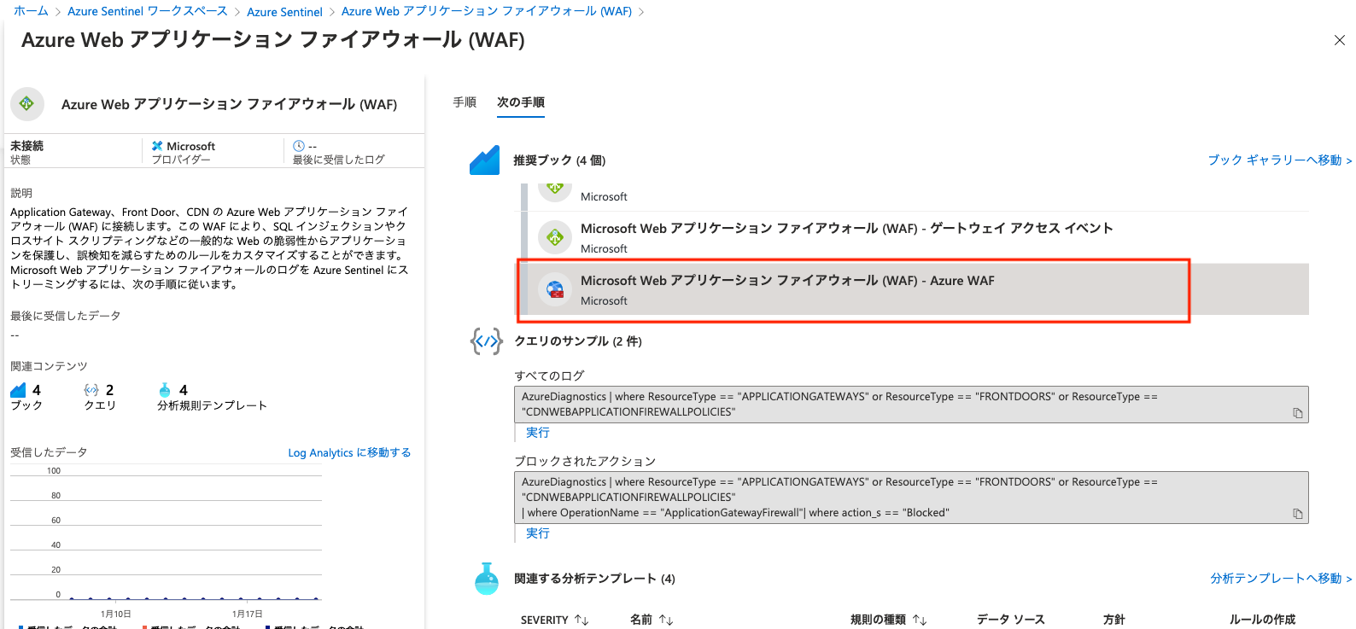1356x629 pixels.
Task: Click the 1月17日 chart axis label
Action: (248, 614)
